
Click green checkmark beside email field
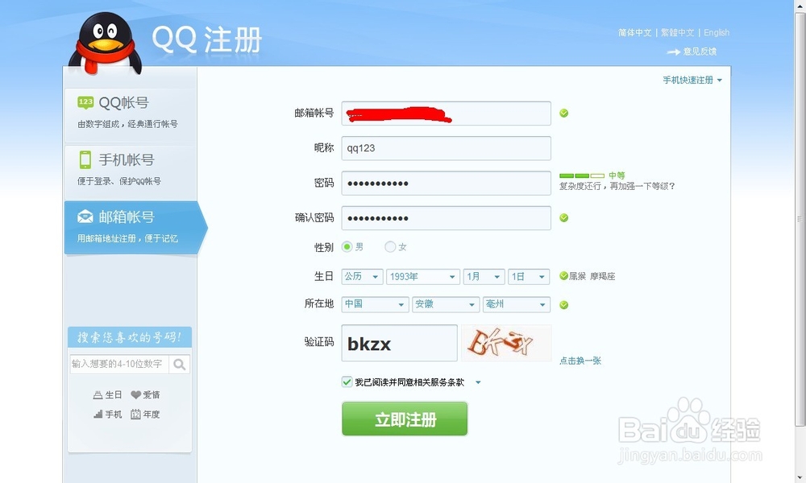[x=564, y=113]
